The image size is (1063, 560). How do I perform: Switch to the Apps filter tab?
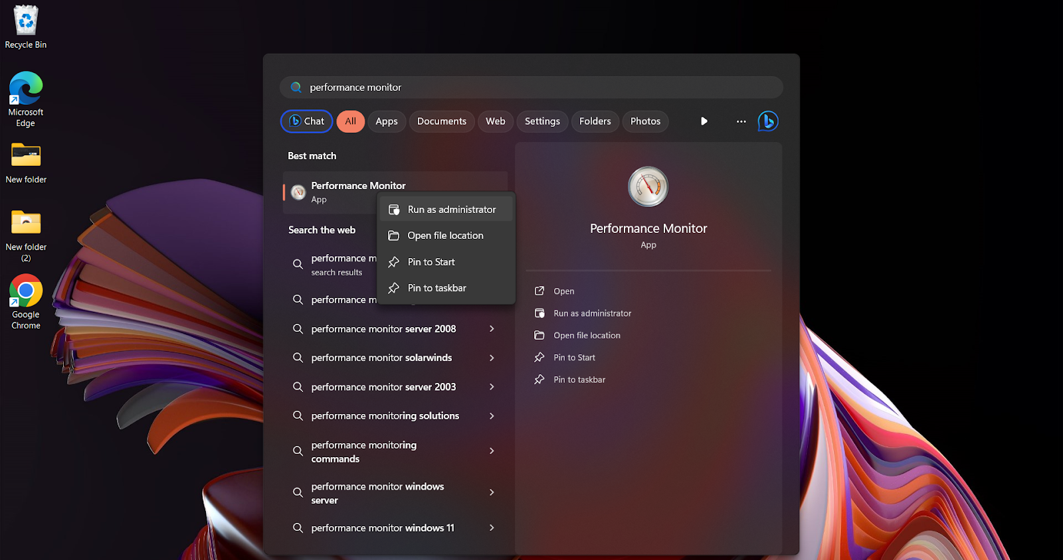(387, 121)
